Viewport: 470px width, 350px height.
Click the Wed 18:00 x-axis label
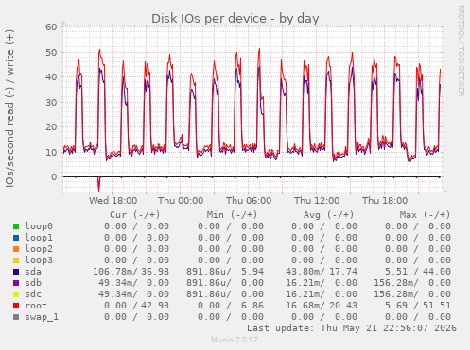click(113, 201)
